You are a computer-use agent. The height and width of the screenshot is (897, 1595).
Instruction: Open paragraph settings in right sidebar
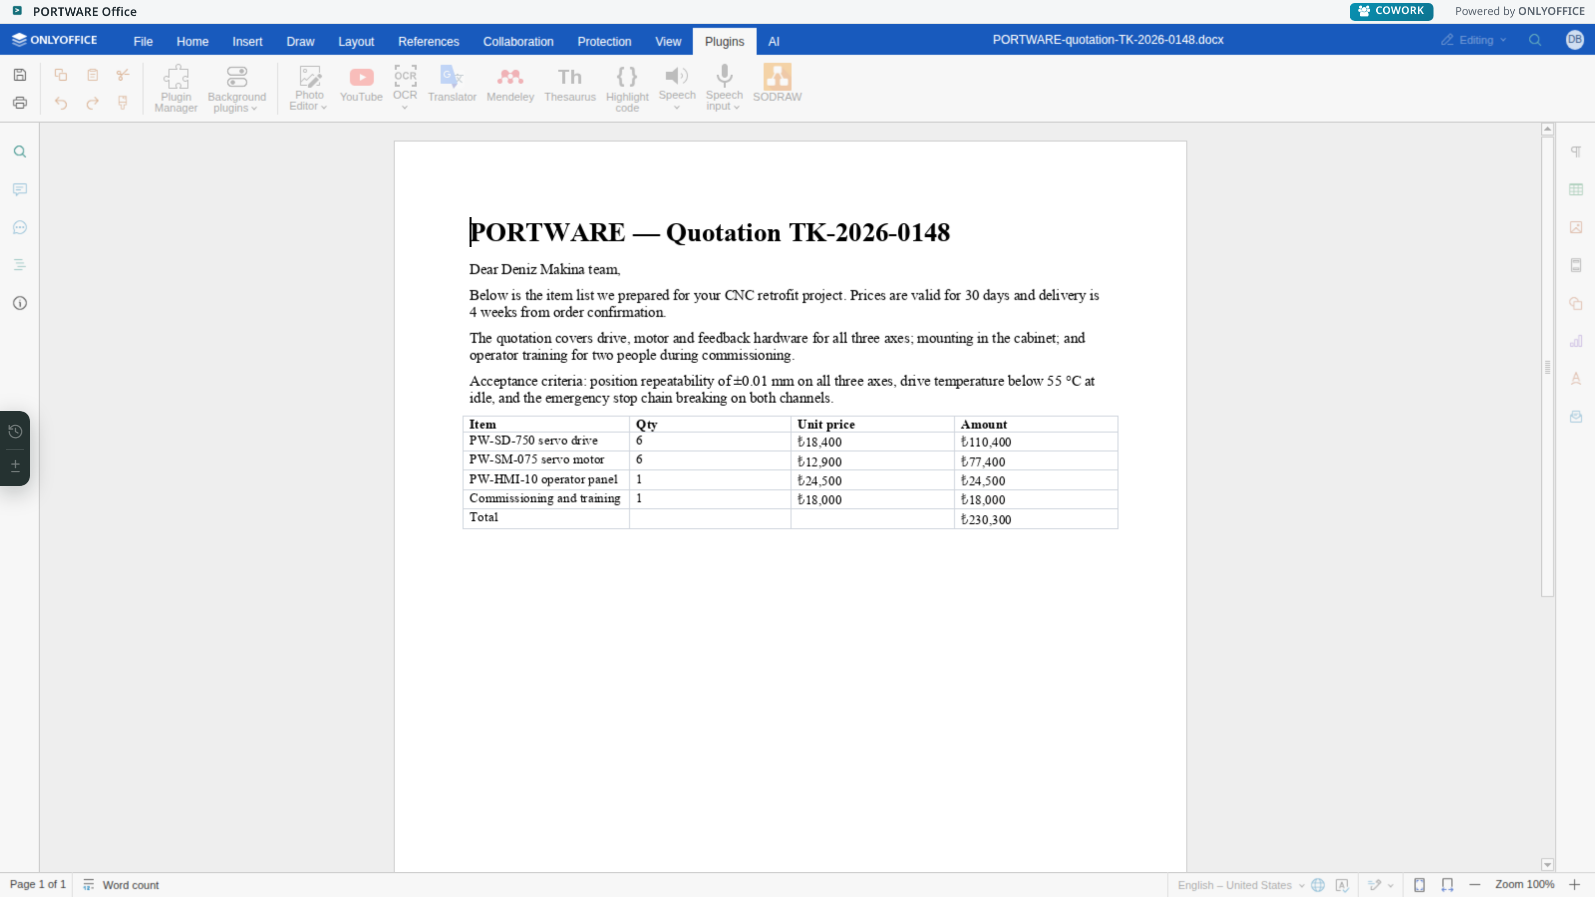click(x=1576, y=151)
